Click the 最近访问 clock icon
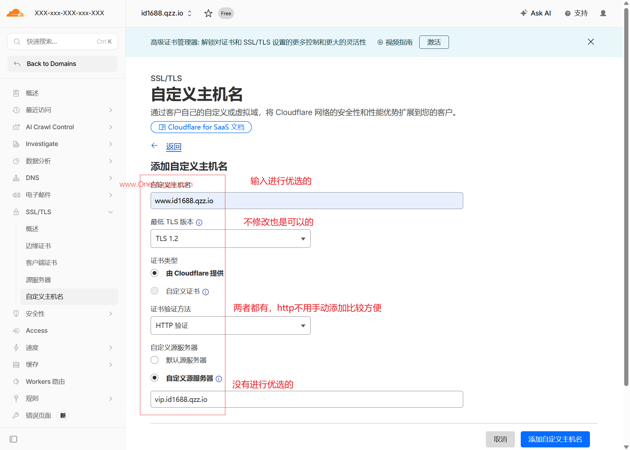Image resolution: width=630 pixels, height=450 pixels. 16,110
